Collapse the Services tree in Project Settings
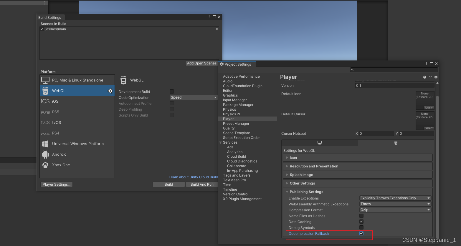This screenshot has height=246, width=461. [x=221, y=142]
